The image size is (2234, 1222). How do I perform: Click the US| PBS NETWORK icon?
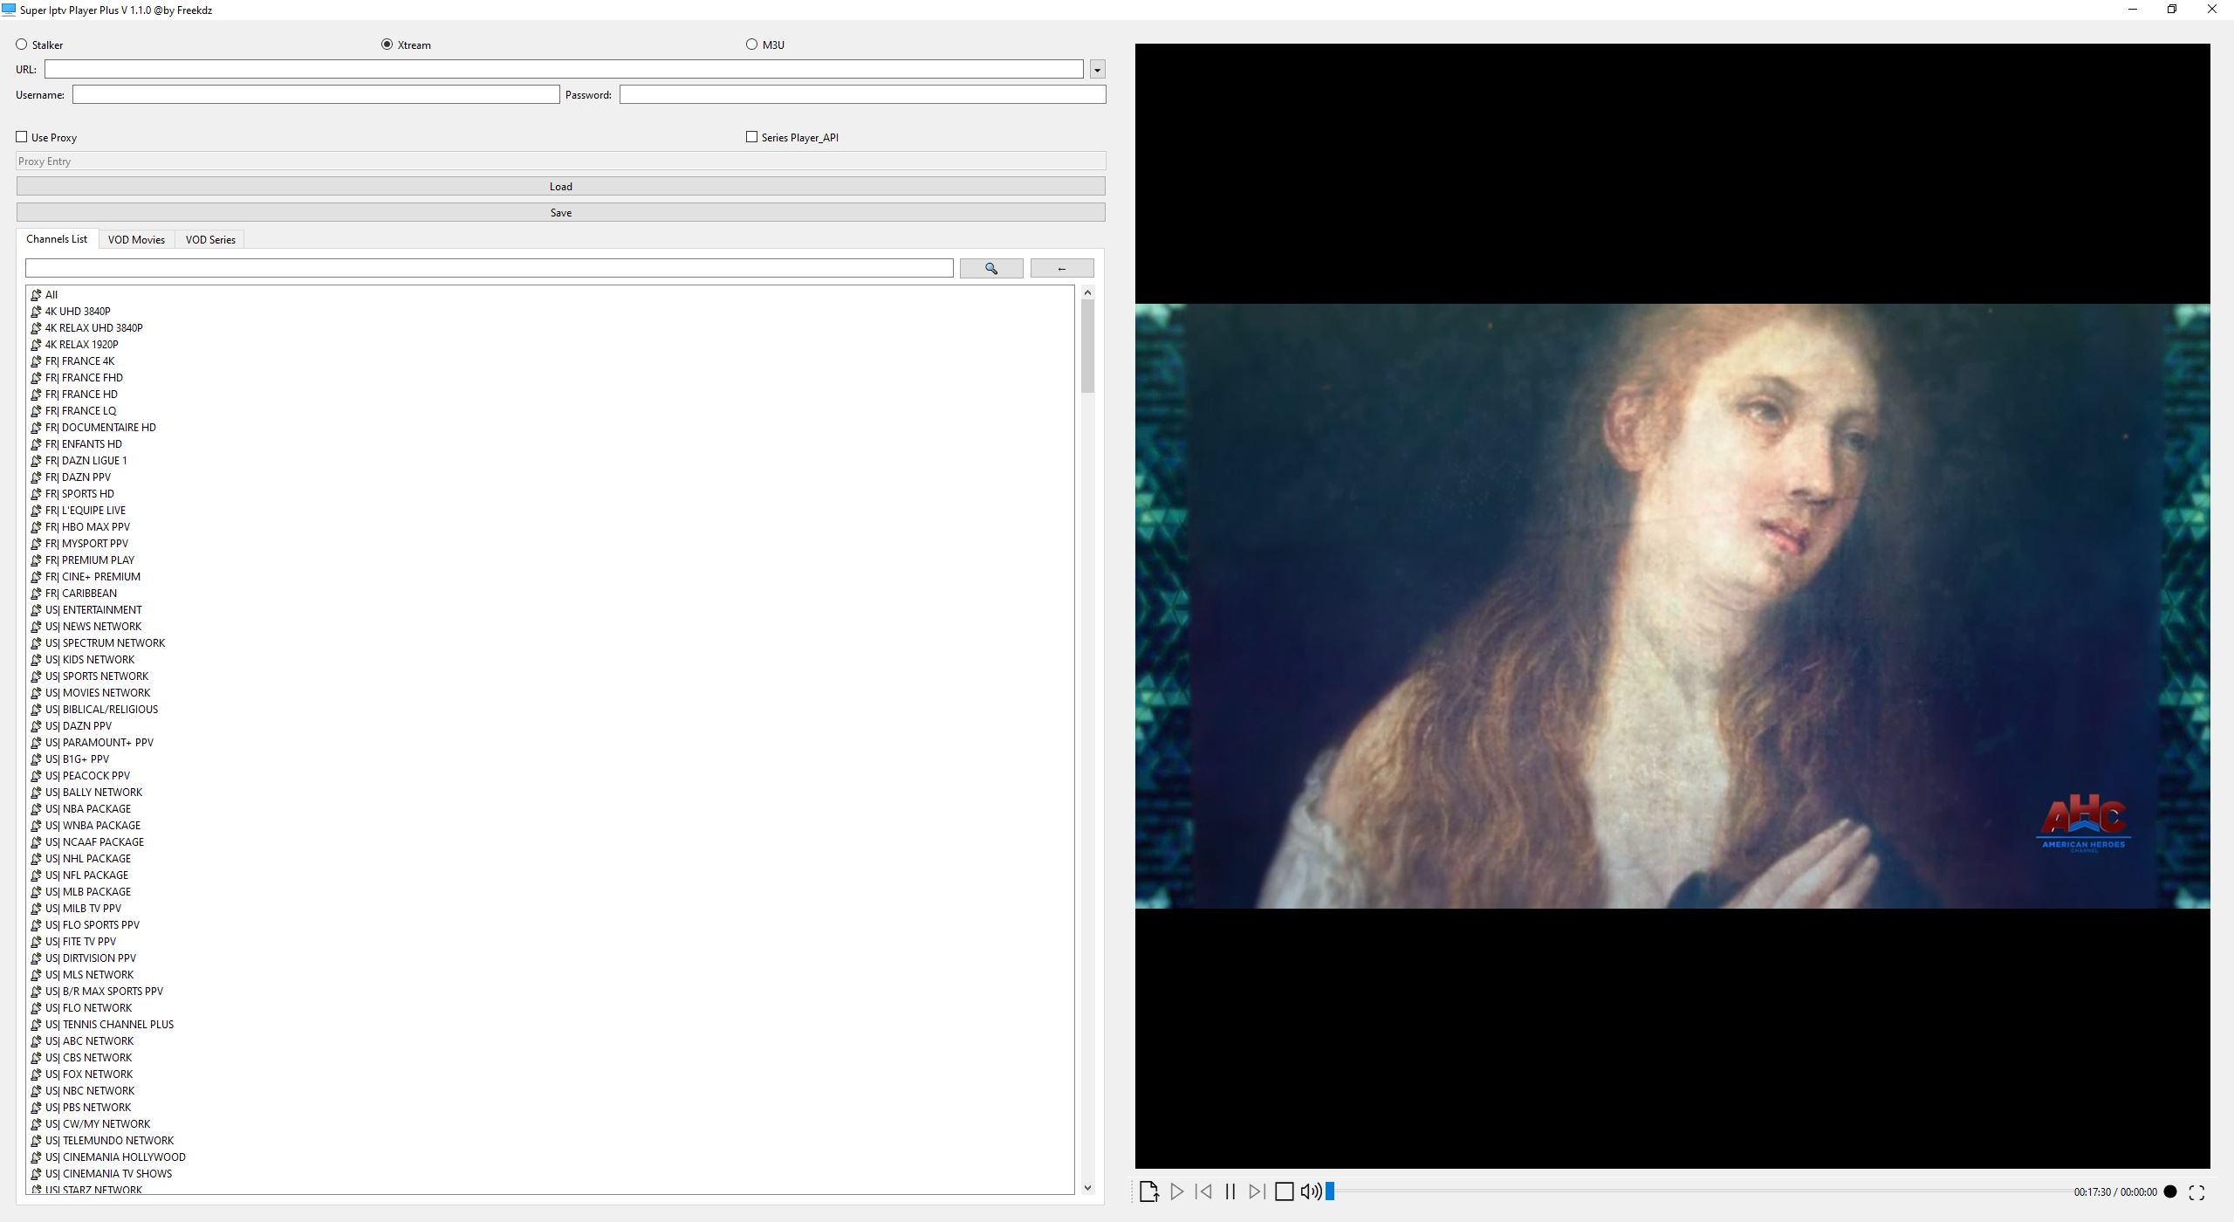[36, 1108]
